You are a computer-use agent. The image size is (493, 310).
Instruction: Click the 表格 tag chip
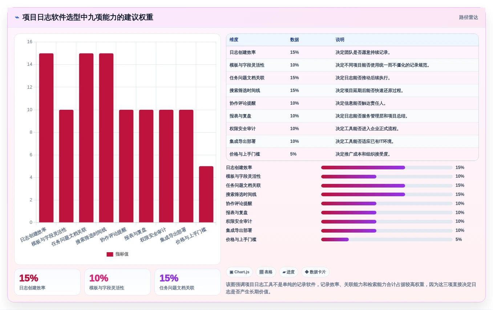tap(266, 272)
